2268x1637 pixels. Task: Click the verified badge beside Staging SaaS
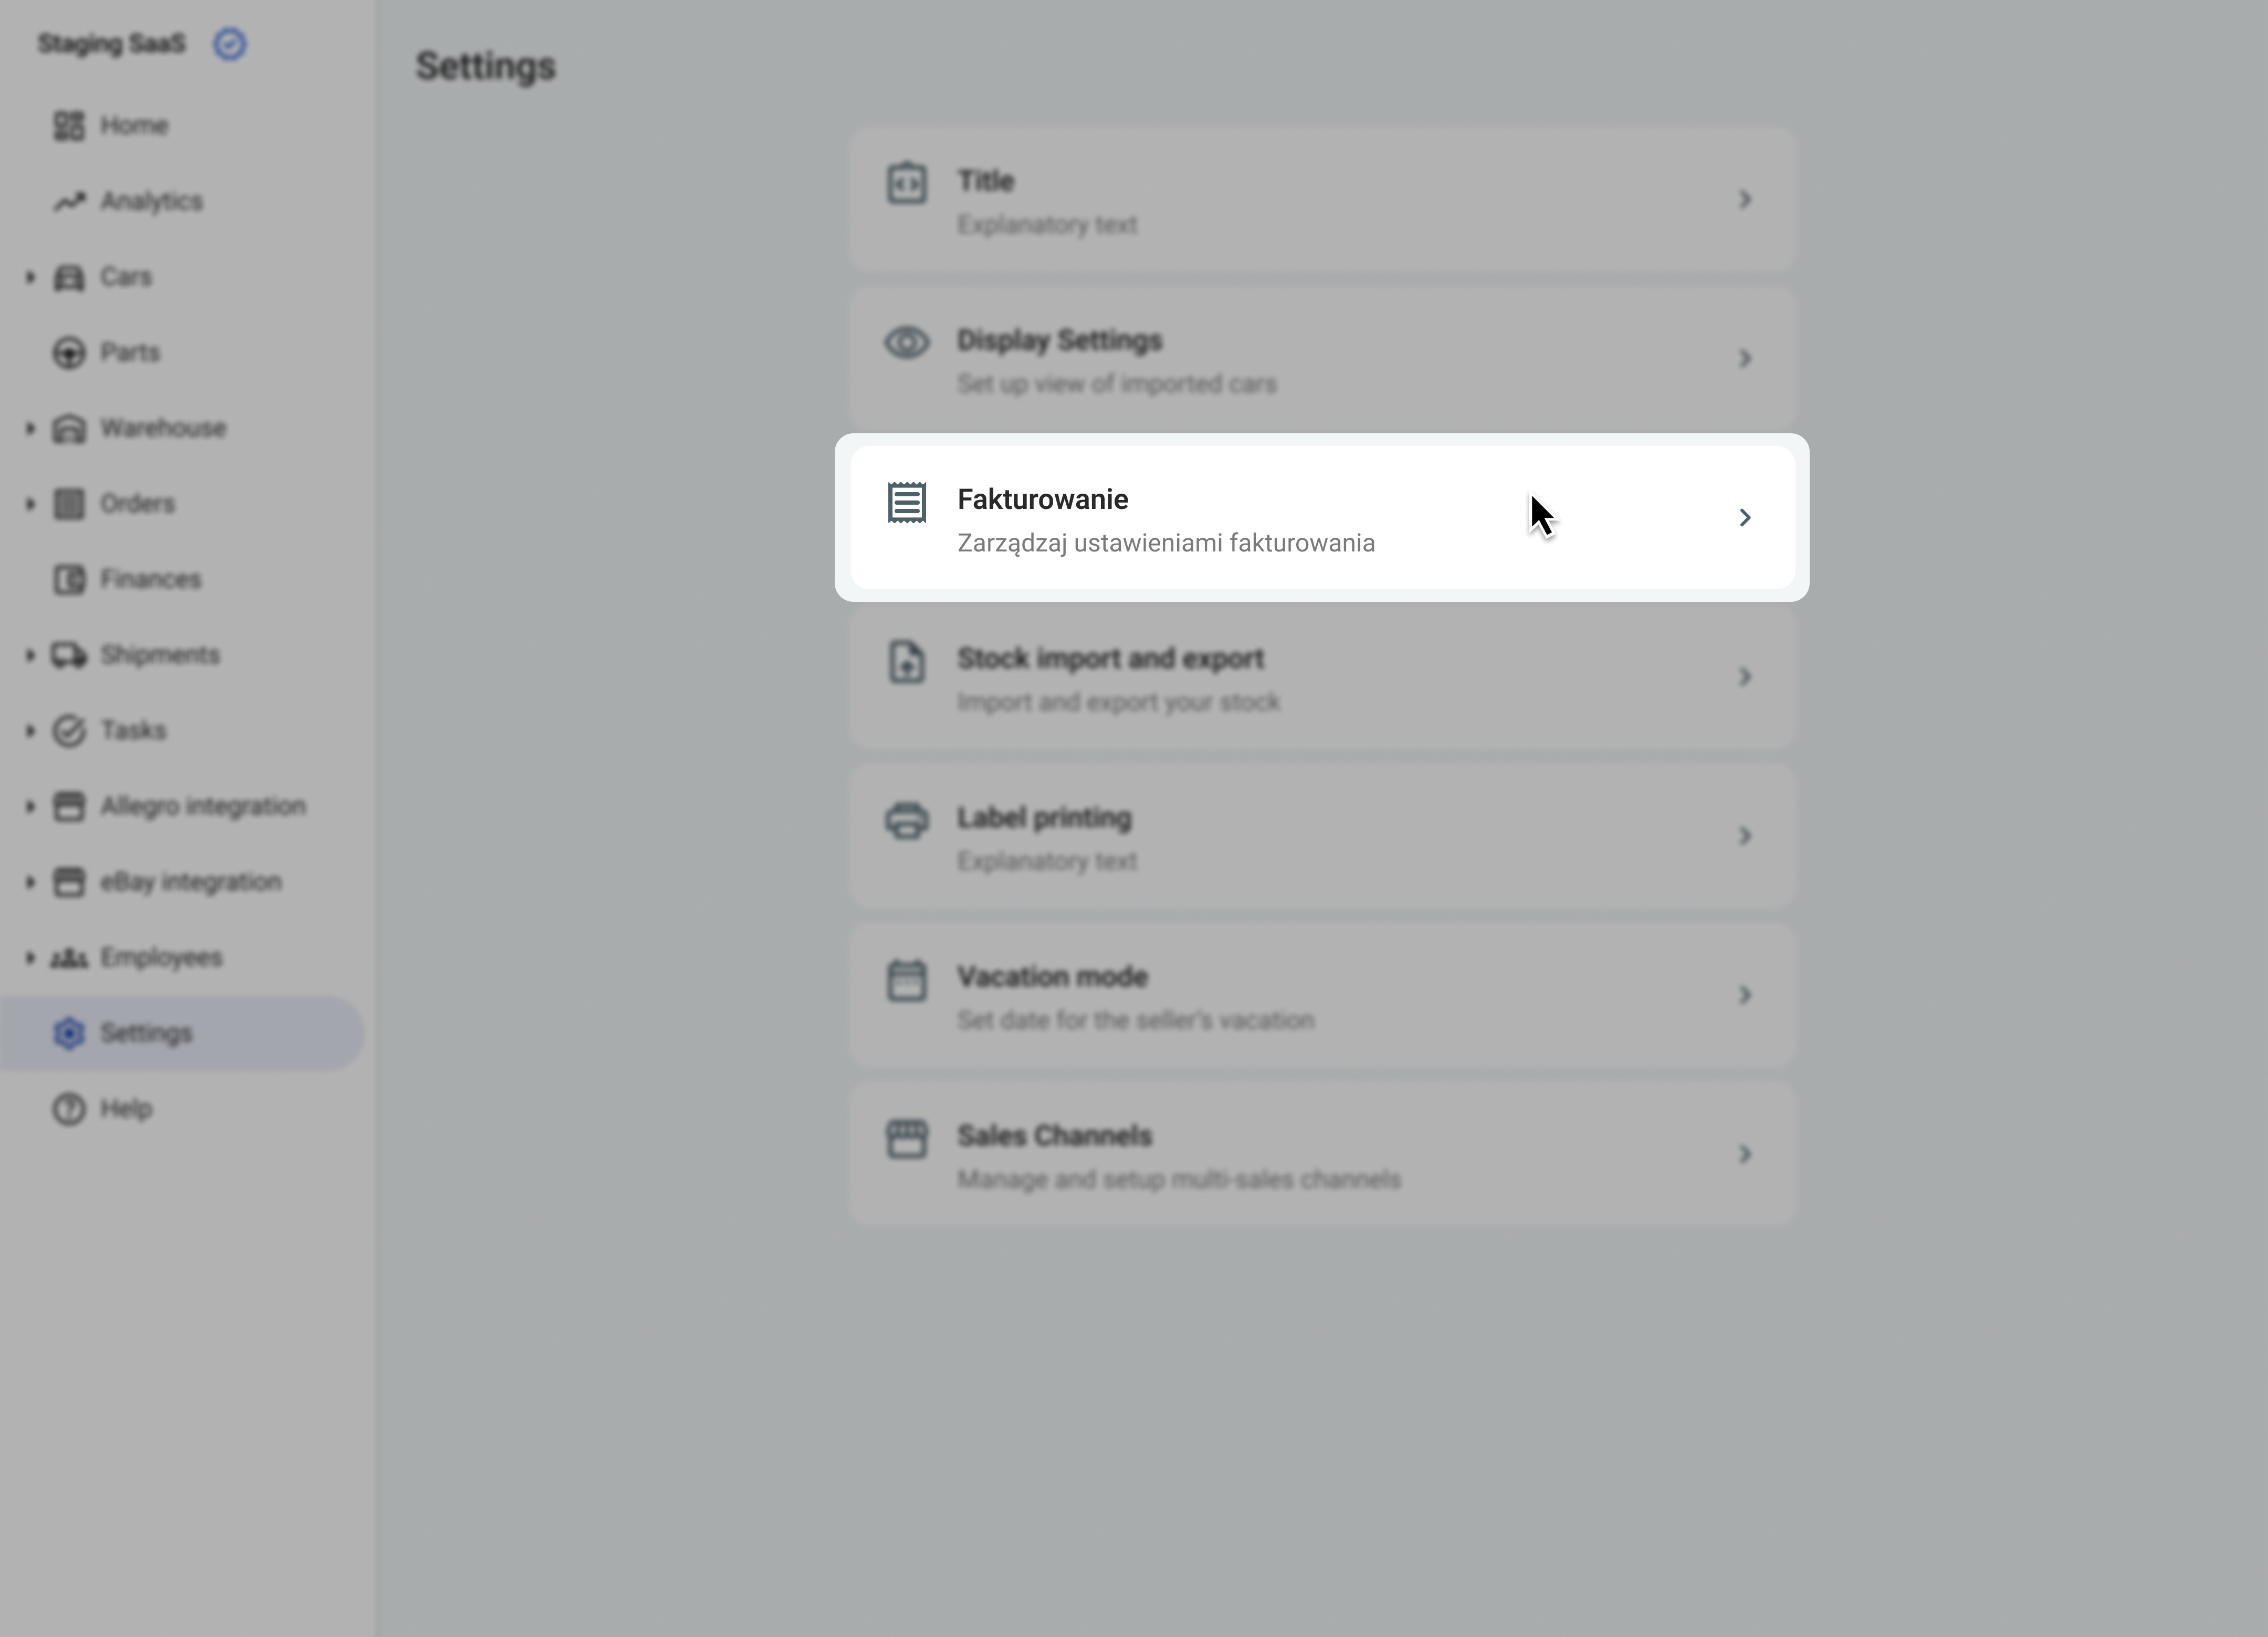[230, 44]
